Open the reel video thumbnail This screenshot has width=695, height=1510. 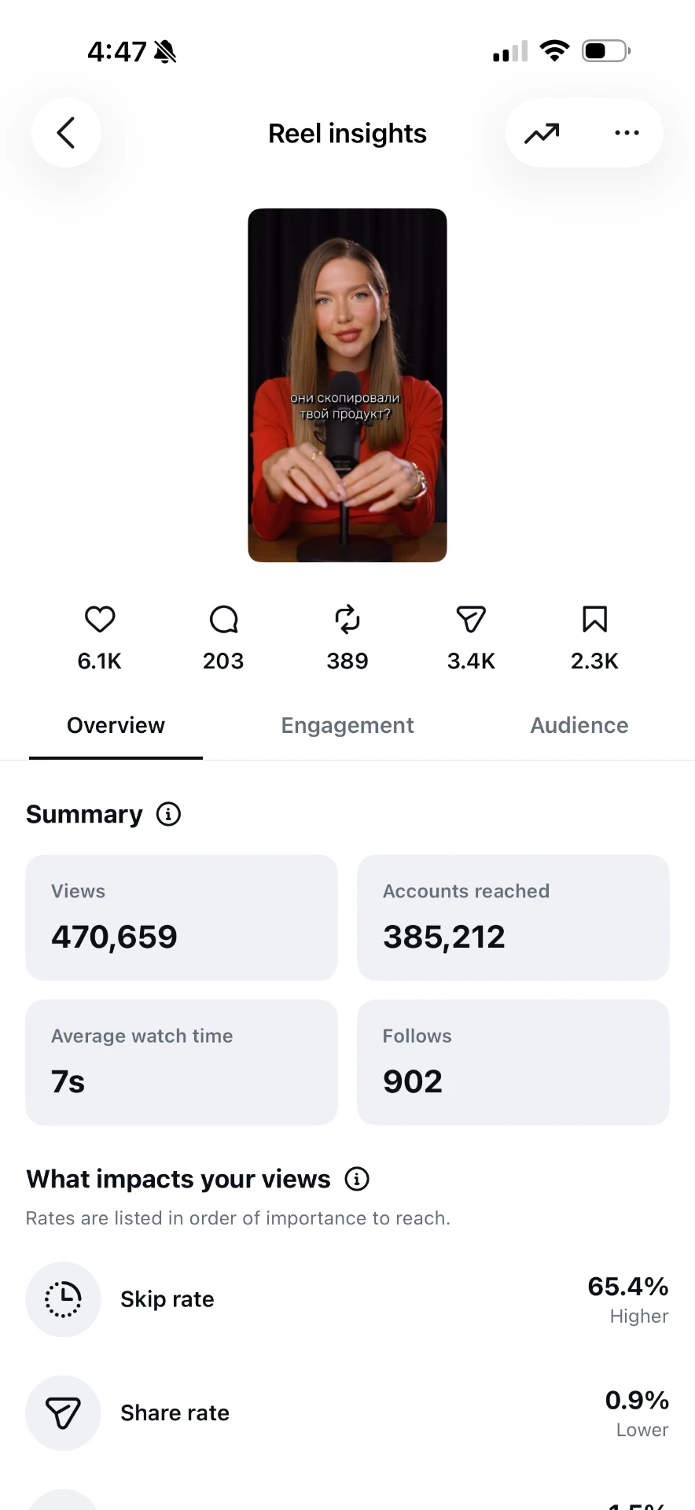tap(347, 385)
